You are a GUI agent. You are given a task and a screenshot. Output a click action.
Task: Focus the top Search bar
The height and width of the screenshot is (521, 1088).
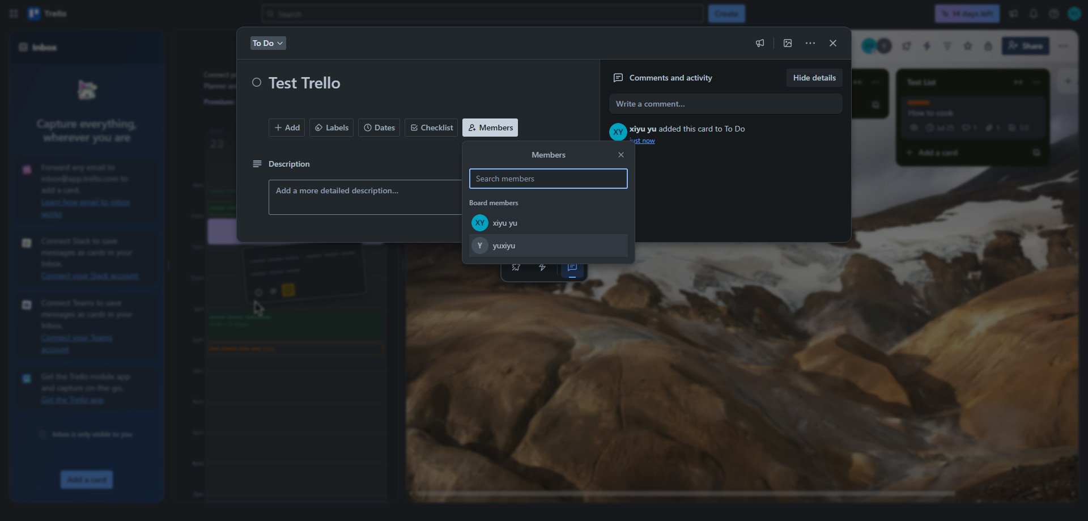tap(483, 14)
